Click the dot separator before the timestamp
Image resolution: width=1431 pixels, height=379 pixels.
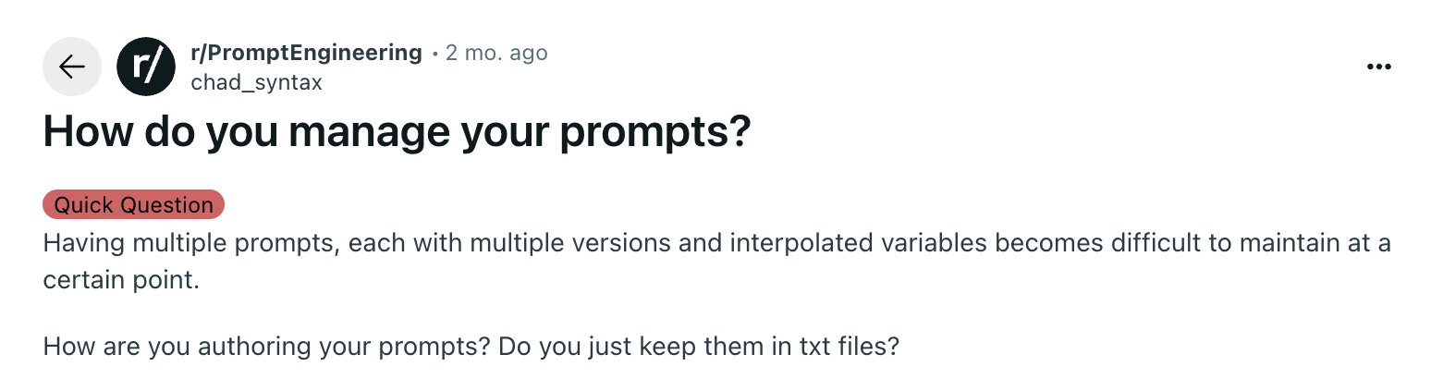(434, 54)
